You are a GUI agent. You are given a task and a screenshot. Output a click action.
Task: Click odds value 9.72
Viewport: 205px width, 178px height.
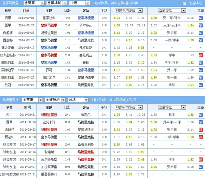coord(117,152)
